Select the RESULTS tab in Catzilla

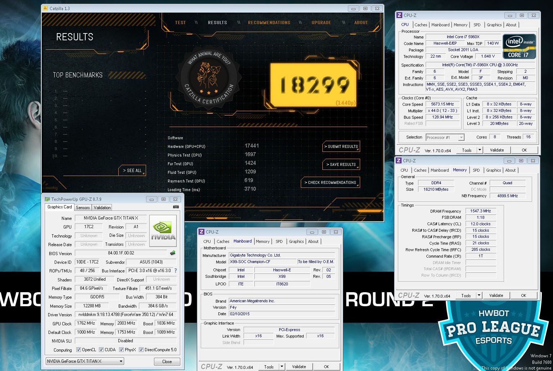217,22
